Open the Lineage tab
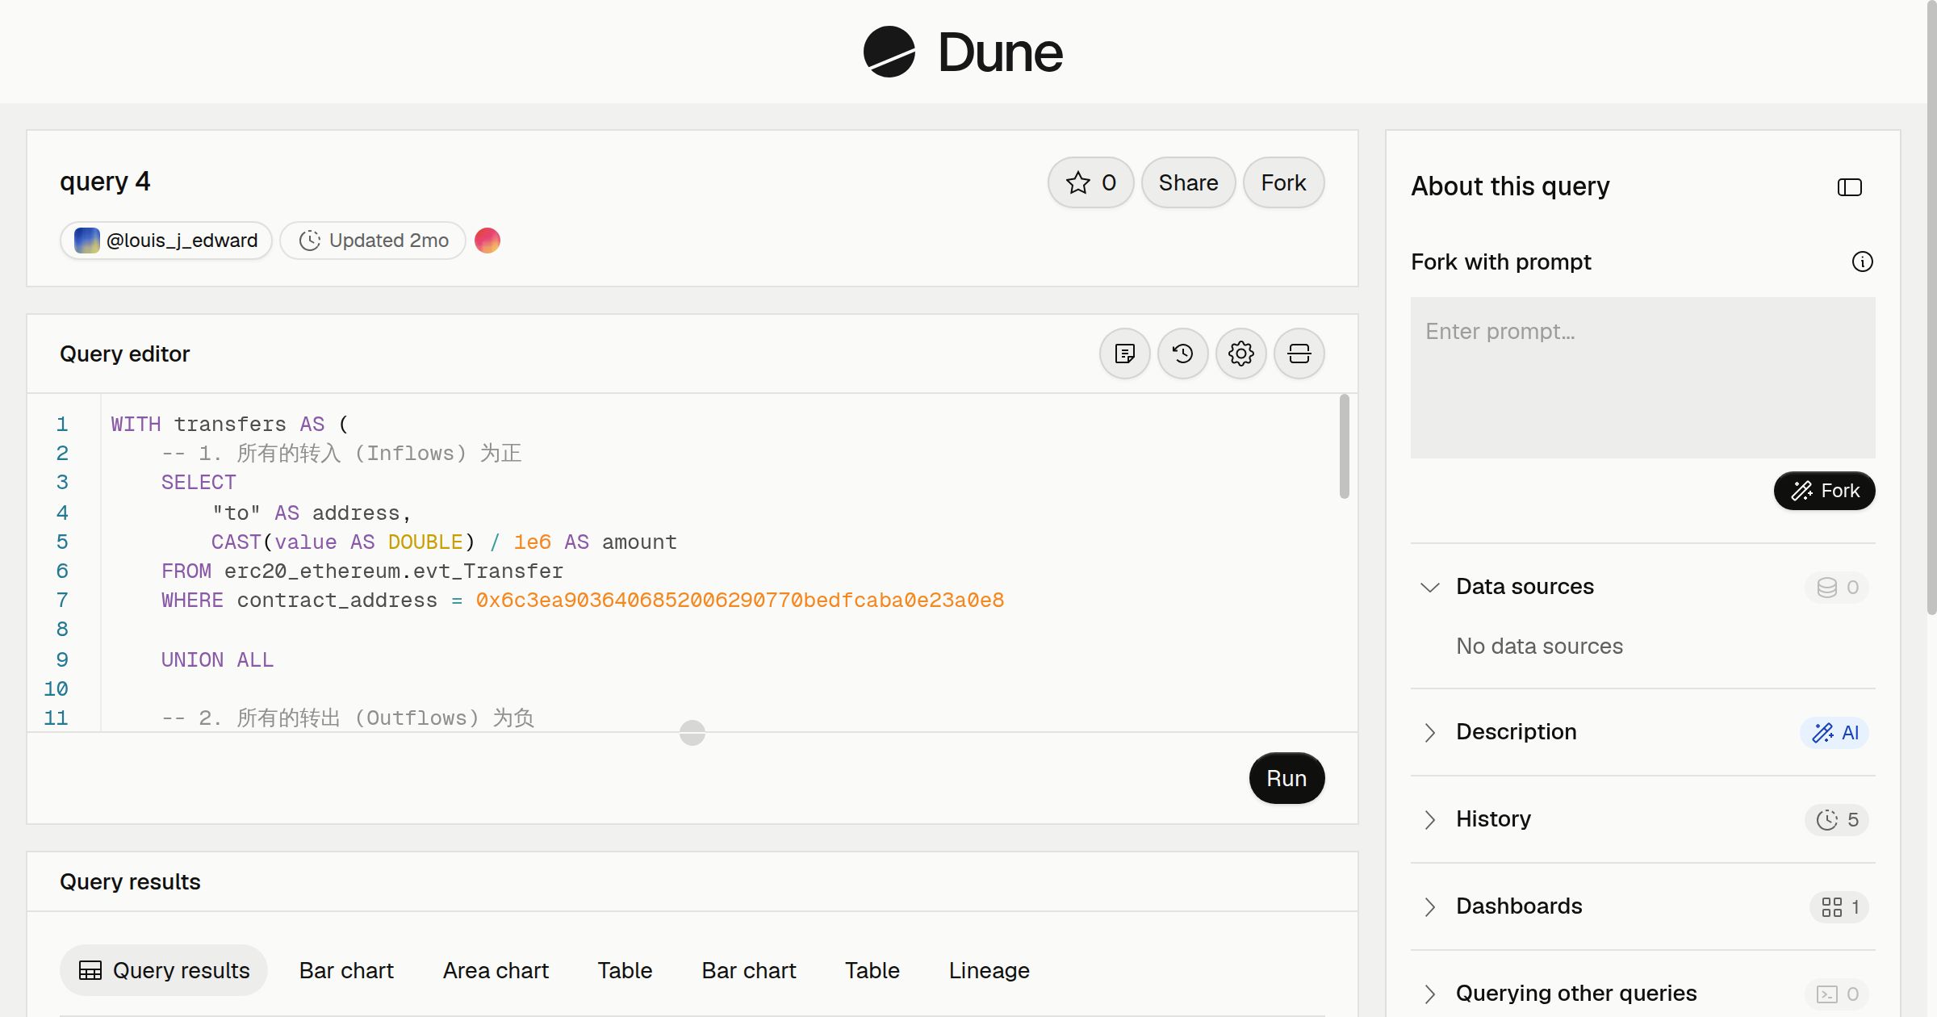Screen dimensions: 1937x1017 pyautogui.click(x=989, y=970)
